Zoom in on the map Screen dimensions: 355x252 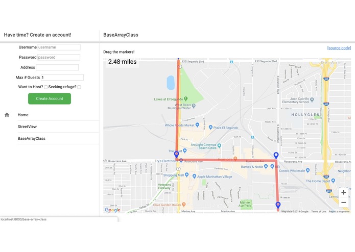tap(343, 192)
